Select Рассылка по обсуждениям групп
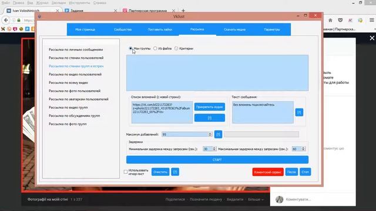The width and height of the screenshot is (376, 211). click(x=74, y=115)
